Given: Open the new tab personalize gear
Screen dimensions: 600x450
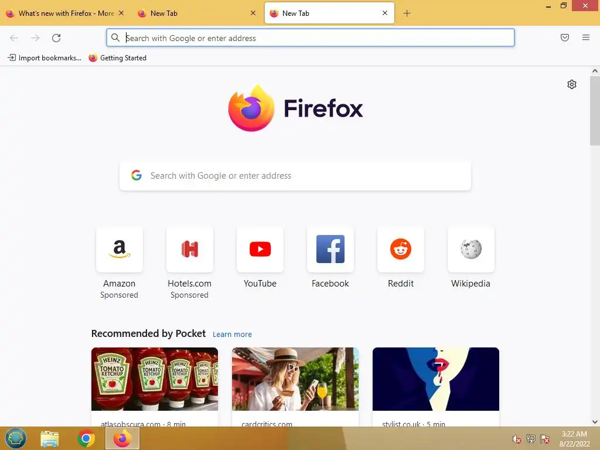Looking at the screenshot, I should (572, 84).
